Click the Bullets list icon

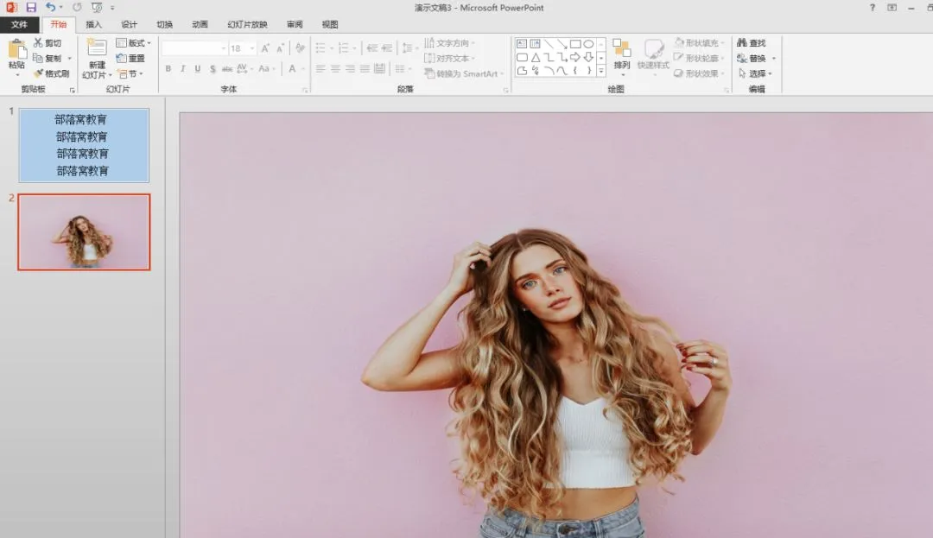321,48
